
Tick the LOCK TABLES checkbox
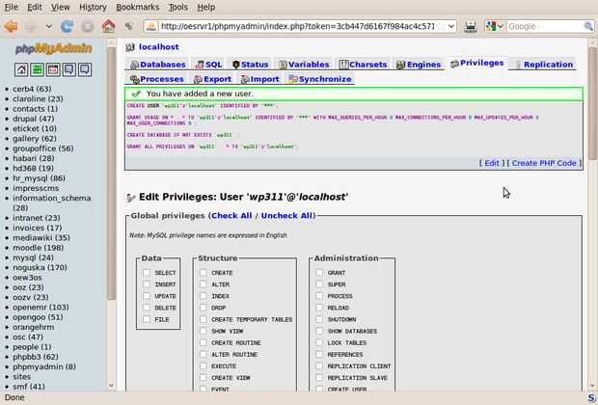319,342
